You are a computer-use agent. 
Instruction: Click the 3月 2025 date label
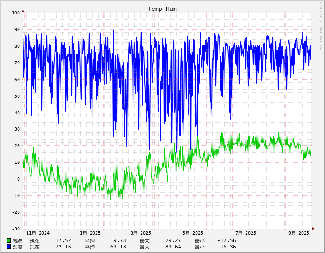[x=141, y=233]
